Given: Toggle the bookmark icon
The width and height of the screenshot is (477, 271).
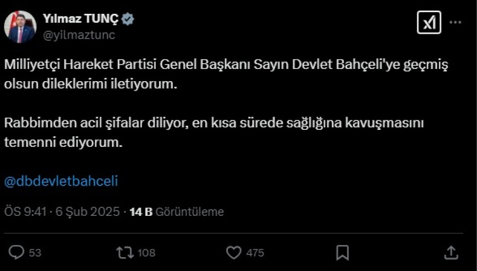Looking at the screenshot, I should click(x=342, y=252).
